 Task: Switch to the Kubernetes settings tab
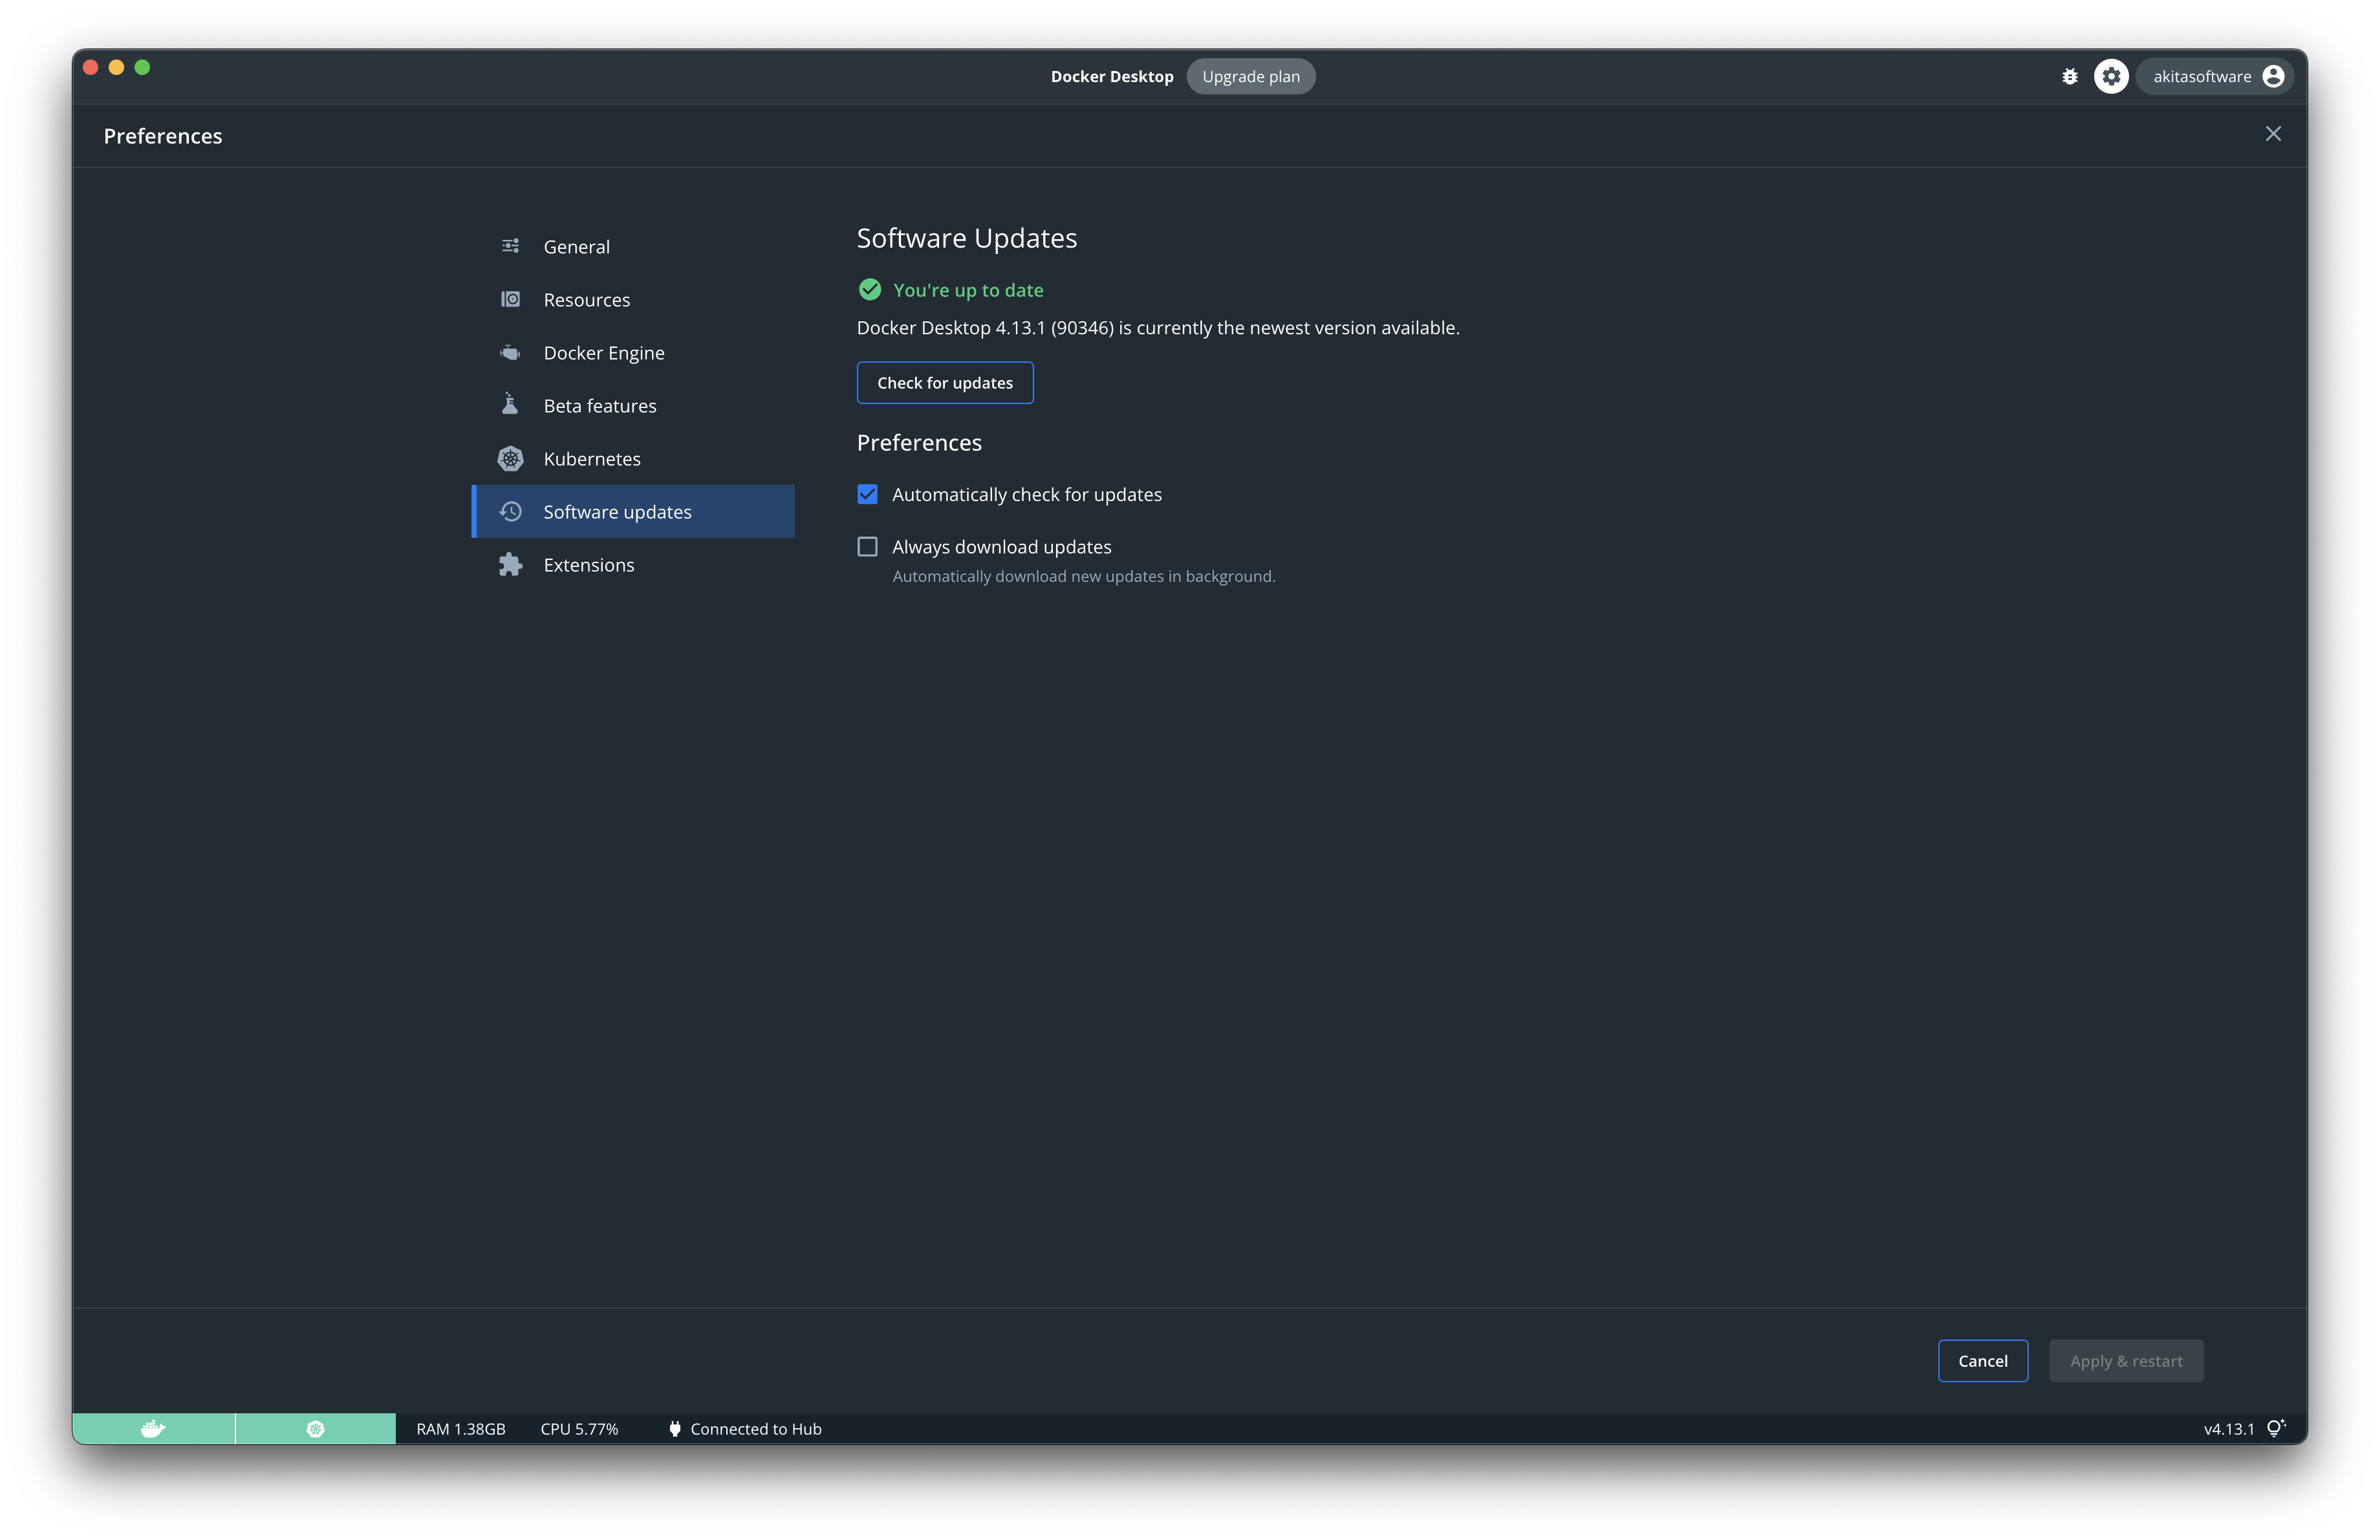[591, 458]
